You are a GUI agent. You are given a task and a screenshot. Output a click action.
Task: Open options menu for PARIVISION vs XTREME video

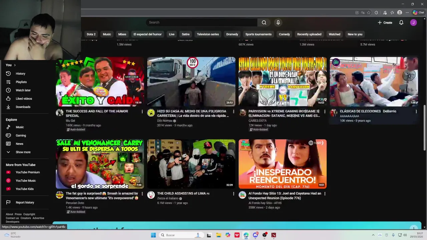325,111
